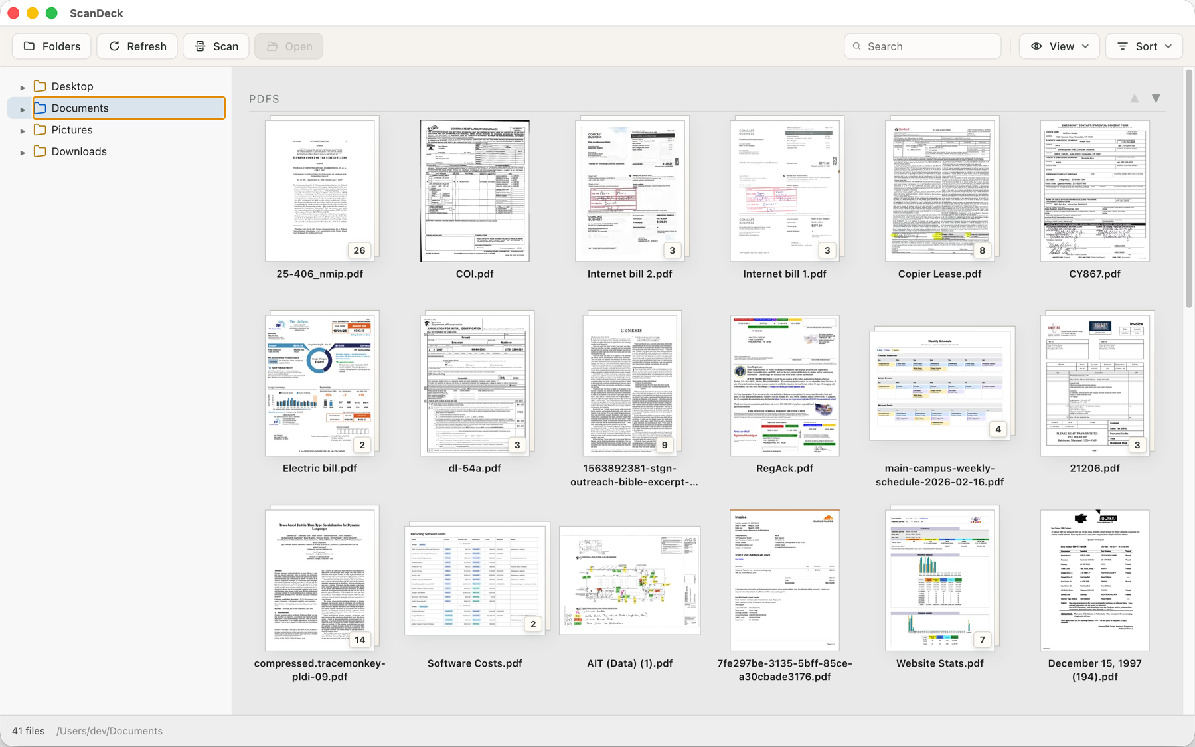Viewport: 1195px width, 747px height.
Task: Click the 7 page-count badge on Website Stats
Action: (982, 640)
